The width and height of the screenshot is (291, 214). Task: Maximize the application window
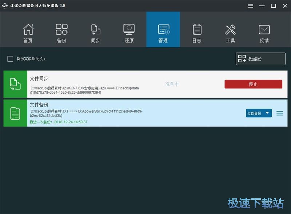tap(274, 6)
